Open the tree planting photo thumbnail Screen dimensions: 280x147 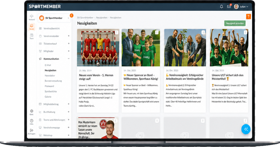[x=185, y=47]
